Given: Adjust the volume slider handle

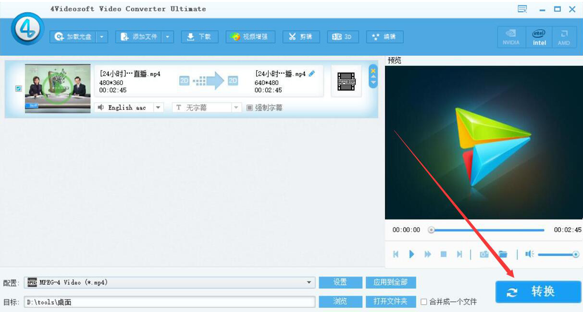Looking at the screenshot, I should point(576,254).
